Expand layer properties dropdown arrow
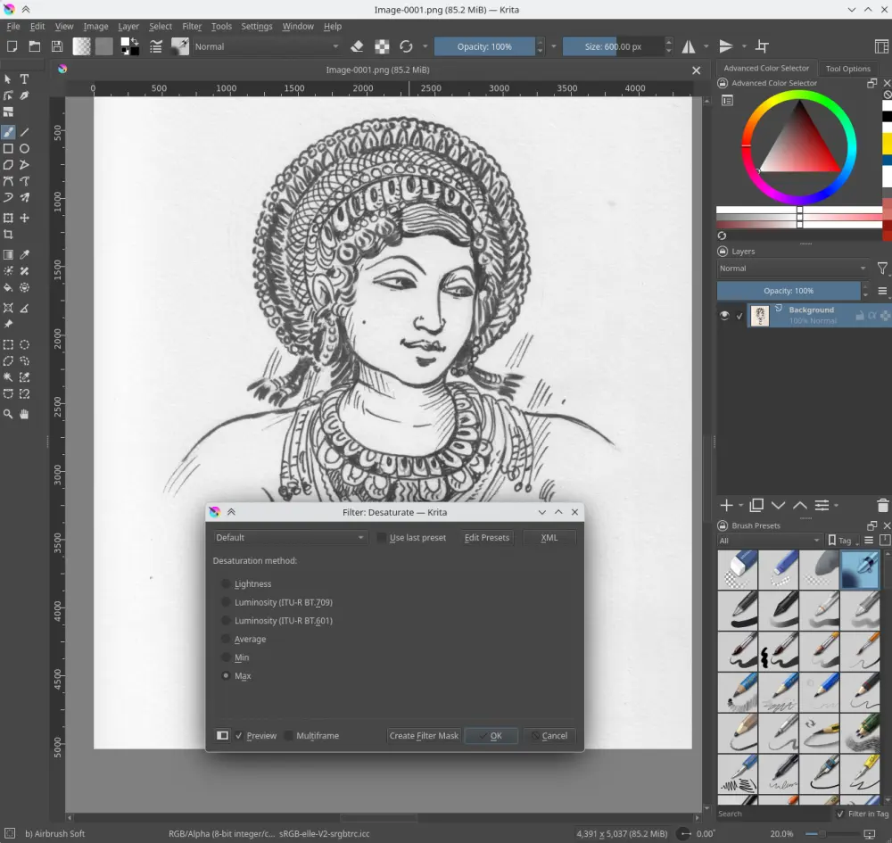Screen dimensions: 892x843 [x=836, y=505]
